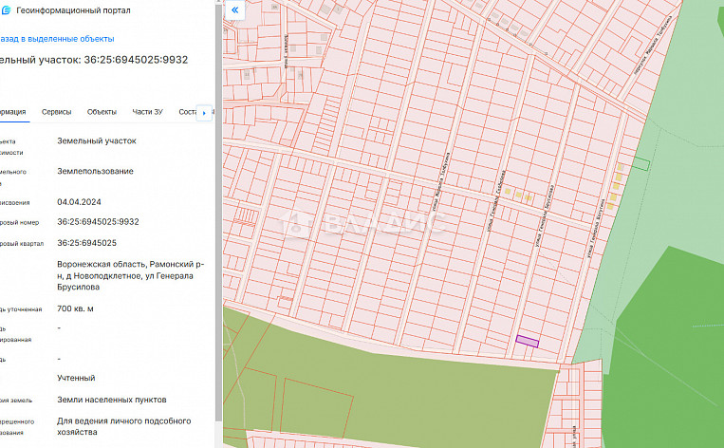Screen dimensions: 724x448
Task: Select the purple highlighted parcel on map
Action: pyautogui.click(x=527, y=342)
